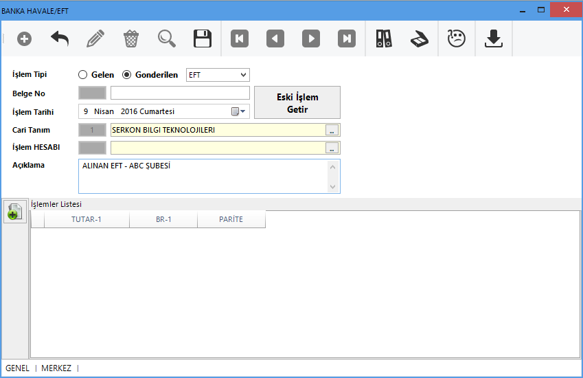Screen dimensions: 583x378
Task: Click the pencil edit icon
Action: click(95, 39)
